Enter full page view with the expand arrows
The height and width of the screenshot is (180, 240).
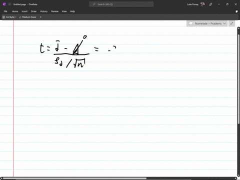coord(231,23)
